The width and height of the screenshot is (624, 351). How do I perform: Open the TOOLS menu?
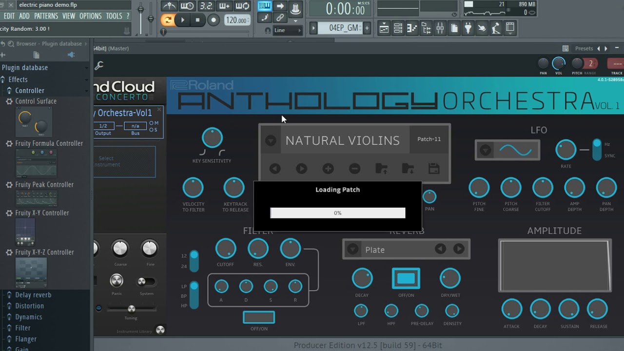[x=114, y=16]
